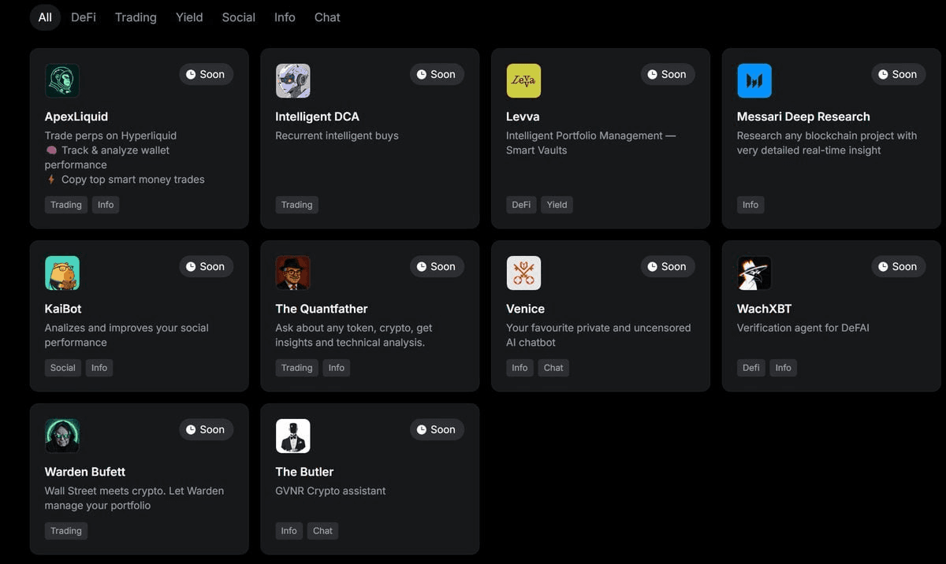Select the Chat filter tab
946x564 pixels.
[327, 17]
